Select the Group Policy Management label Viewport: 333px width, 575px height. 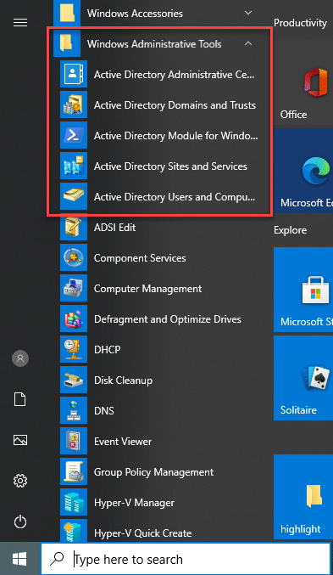153,472
